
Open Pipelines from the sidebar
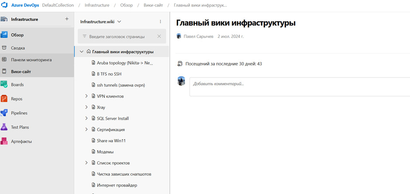(x=19, y=113)
